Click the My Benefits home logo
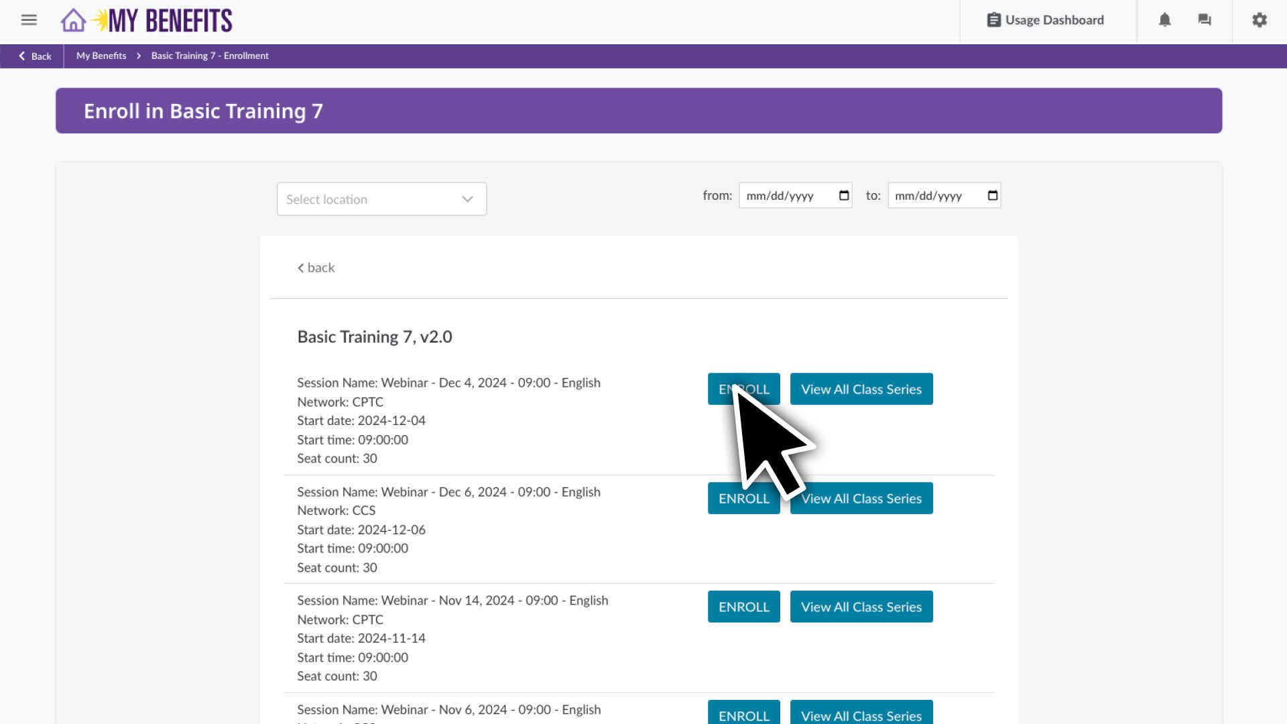Screen dimensions: 1287x724 (145, 20)
